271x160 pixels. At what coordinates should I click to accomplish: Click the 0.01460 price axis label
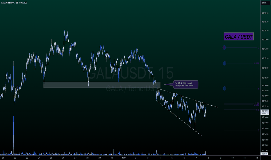[x=265, y=123]
